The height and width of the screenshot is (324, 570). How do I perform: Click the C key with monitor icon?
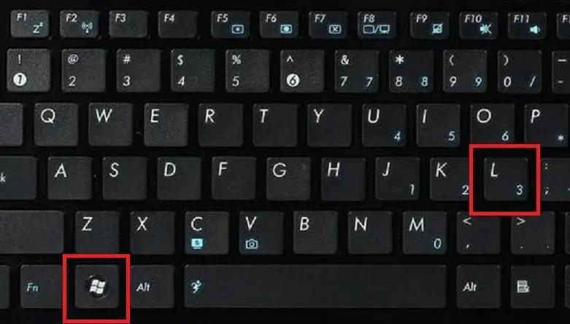[207, 232]
